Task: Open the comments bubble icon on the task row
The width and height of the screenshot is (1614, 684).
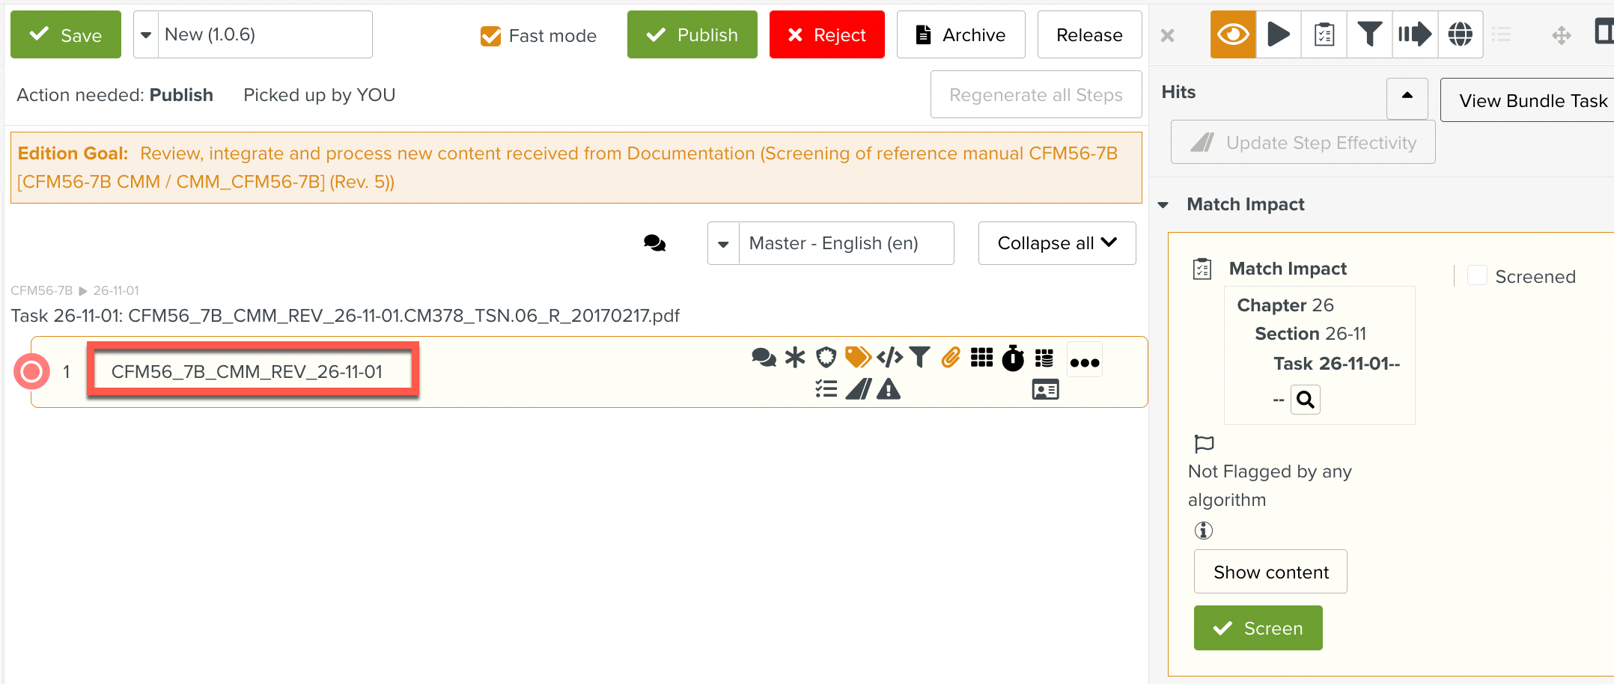Action: coord(764,358)
